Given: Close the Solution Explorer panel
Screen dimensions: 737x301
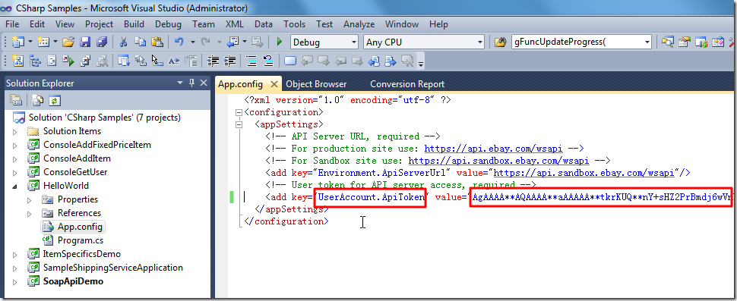Looking at the screenshot, I should pos(204,83).
